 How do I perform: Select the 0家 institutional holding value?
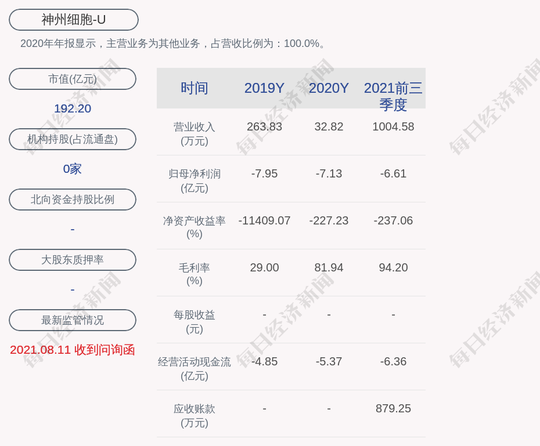point(73,169)
